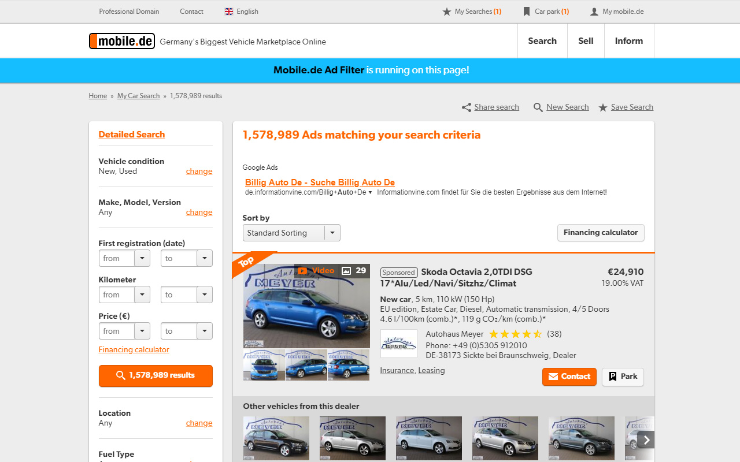Screen dimensions: 740x462
Task: Open the Kilometer 'to' dropdown
Action: click(203, 295)
